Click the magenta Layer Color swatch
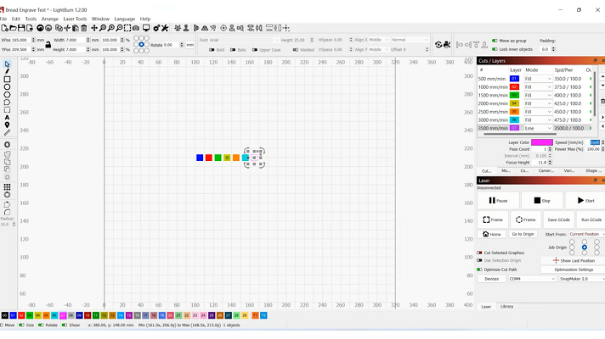605x339 pixels. (542, 142)
